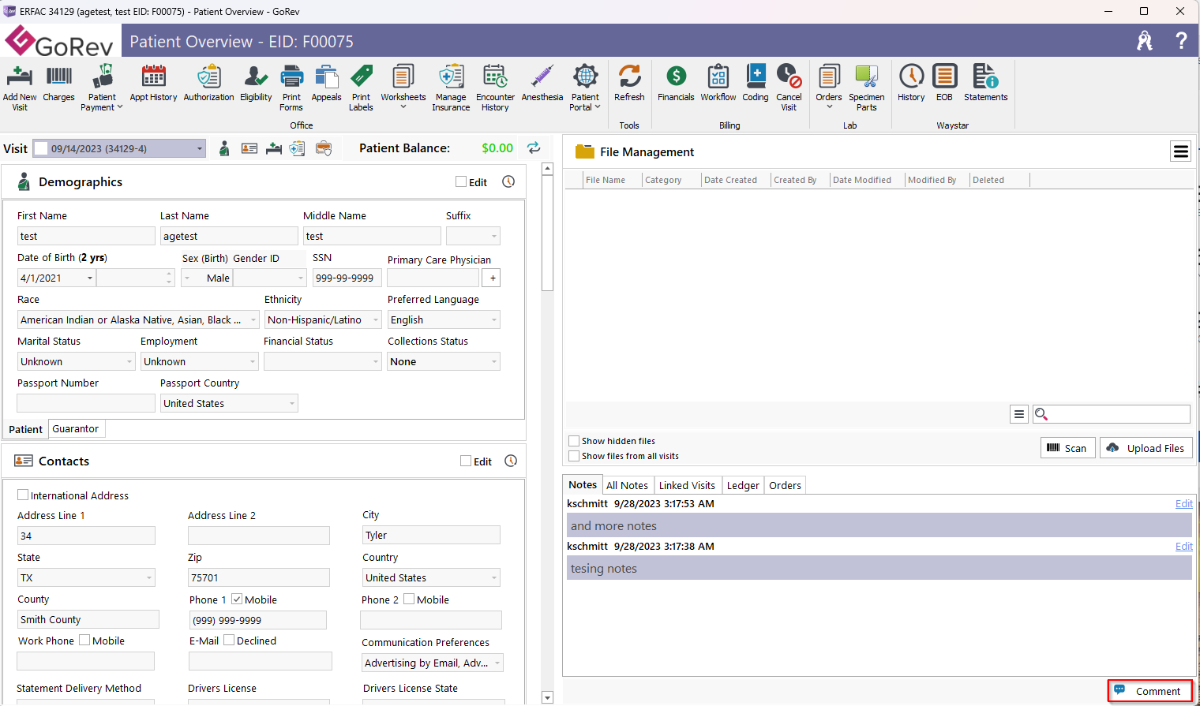Edit the 'tesing notes' note
1200x706 pixels.
[1183, 546]
